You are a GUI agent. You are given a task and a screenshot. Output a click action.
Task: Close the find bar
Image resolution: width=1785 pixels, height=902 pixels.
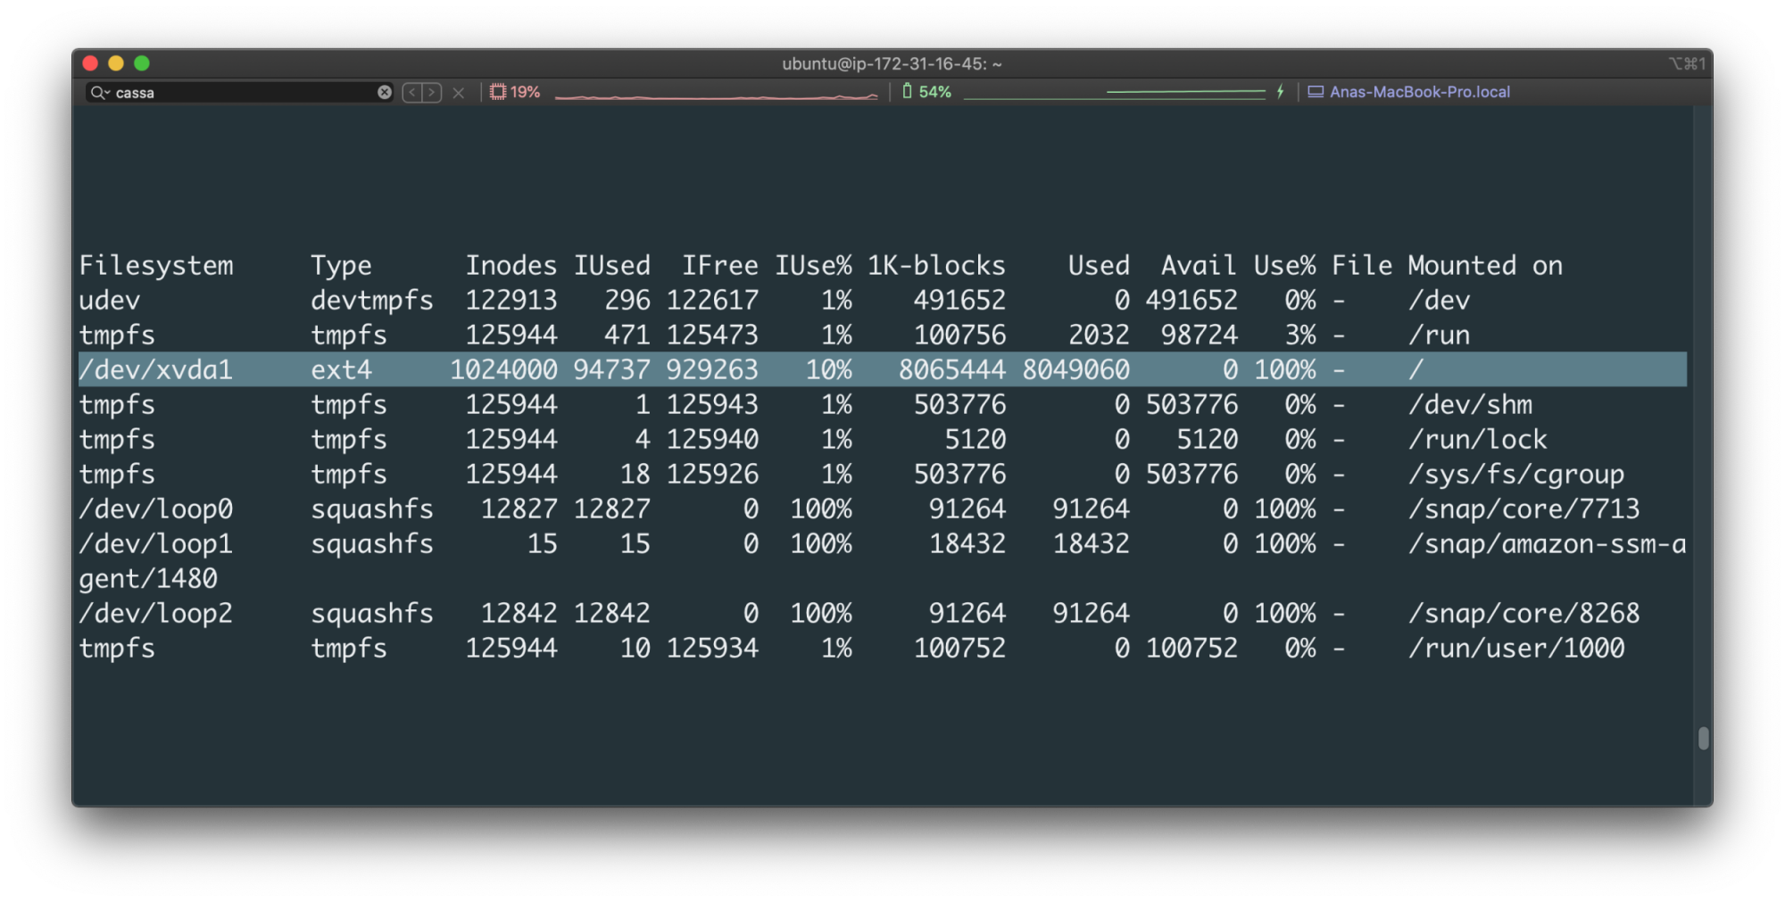(459, 93)
